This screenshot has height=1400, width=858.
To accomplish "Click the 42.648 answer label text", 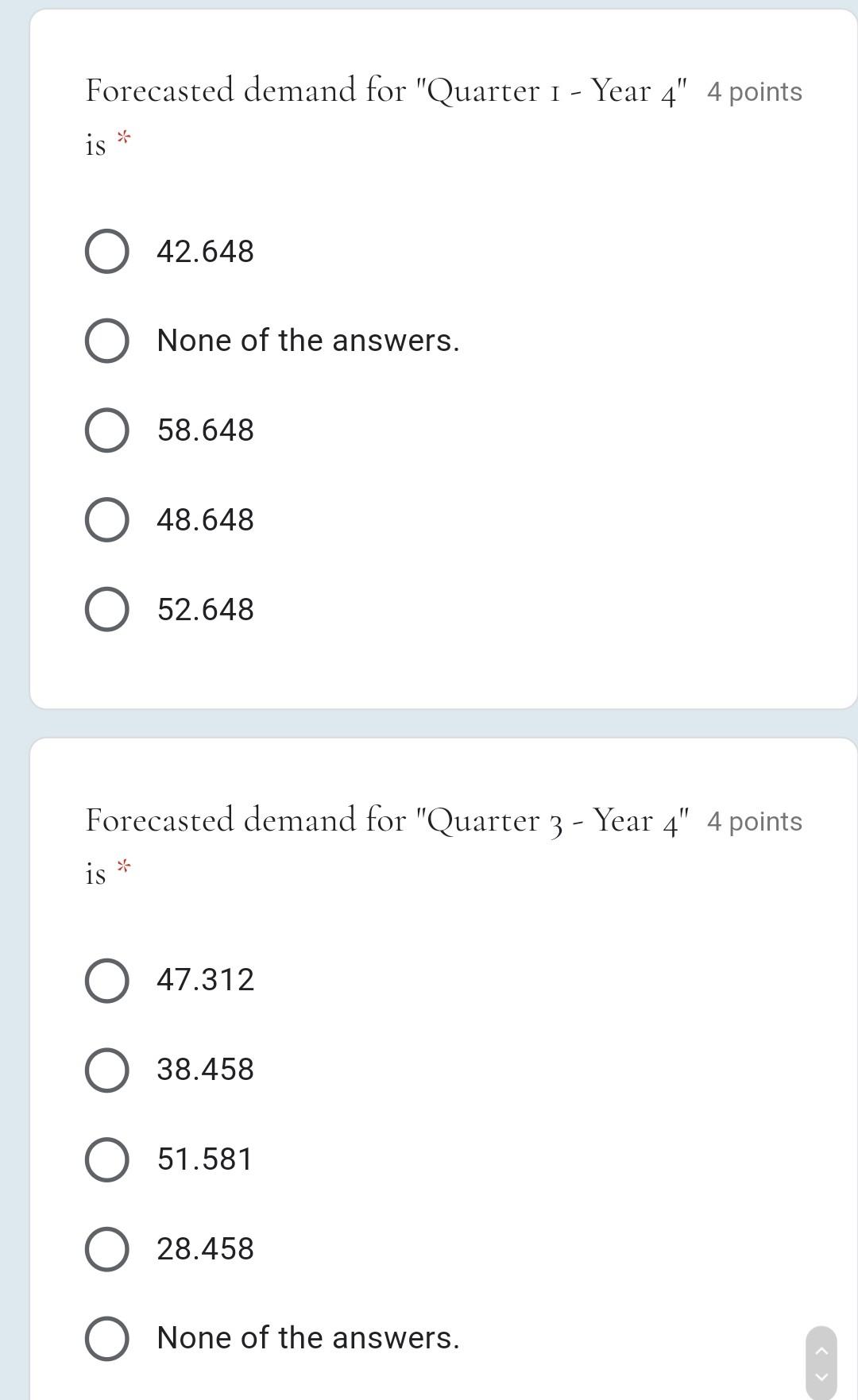I will tap(205, 252).
